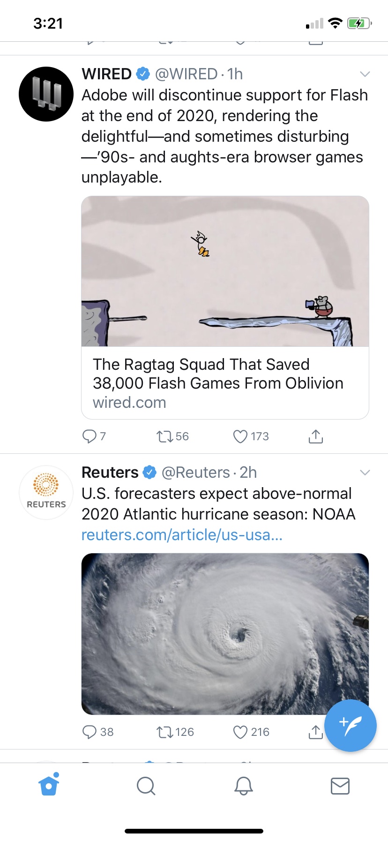Screen dimensions: 388x841
Task: Share the WIRED tweet
Action: pos(316,436)
